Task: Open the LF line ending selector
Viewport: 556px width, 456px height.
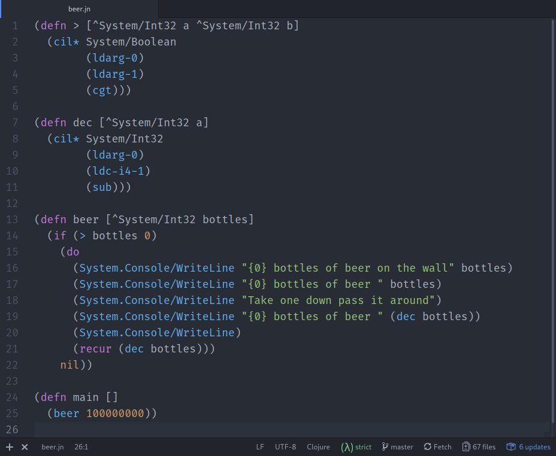Action: (260, 447)
